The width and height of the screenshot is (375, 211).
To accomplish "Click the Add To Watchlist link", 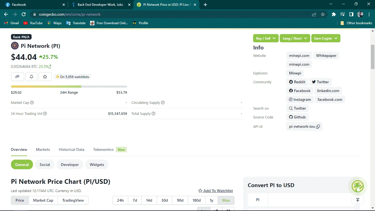I will 216,191.
